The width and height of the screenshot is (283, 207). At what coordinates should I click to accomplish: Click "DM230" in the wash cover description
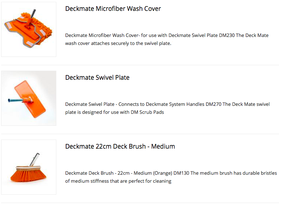pos(227,35)
